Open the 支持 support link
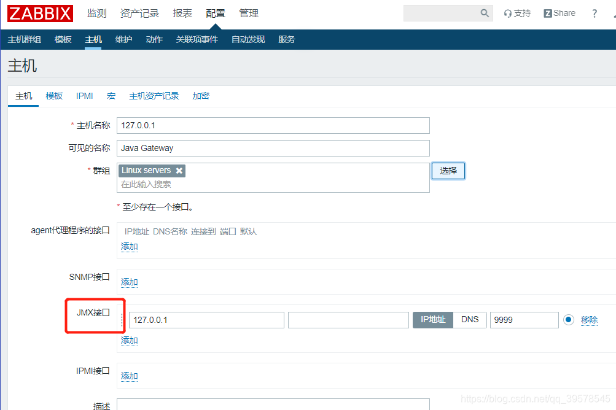616x410 pixels. click(517, 14)
